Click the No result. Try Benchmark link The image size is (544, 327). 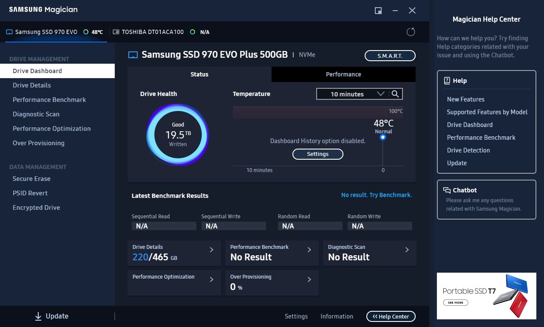[x=377, y=195]
